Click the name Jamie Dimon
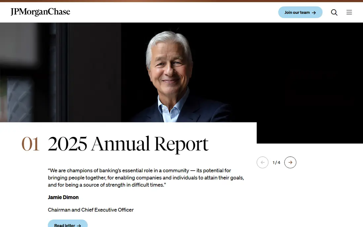 (63, 197)
